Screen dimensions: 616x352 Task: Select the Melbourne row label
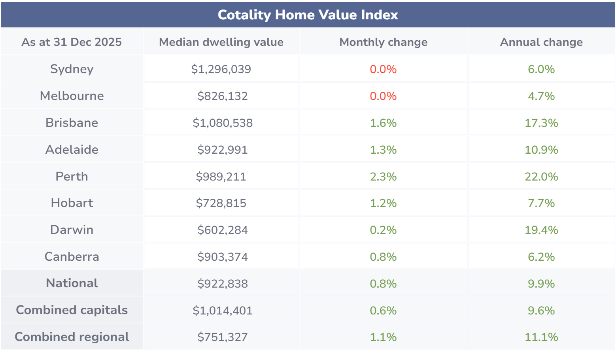pyautogui.click(x=72, y=96)
